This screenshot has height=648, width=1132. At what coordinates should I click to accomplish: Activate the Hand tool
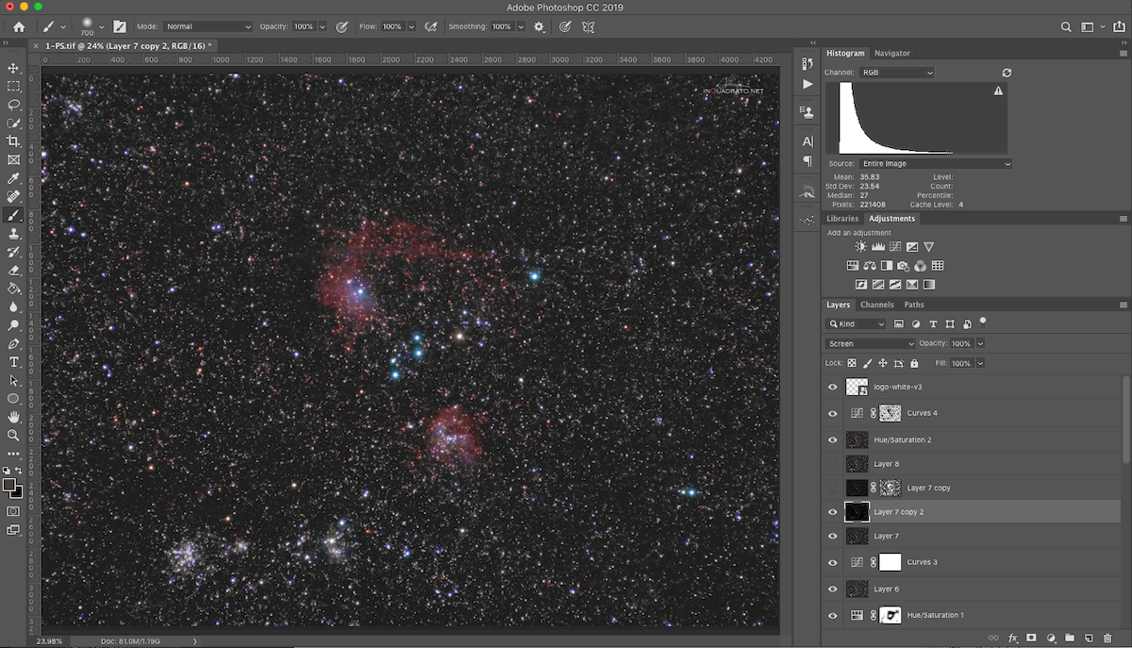click(13, 417)
